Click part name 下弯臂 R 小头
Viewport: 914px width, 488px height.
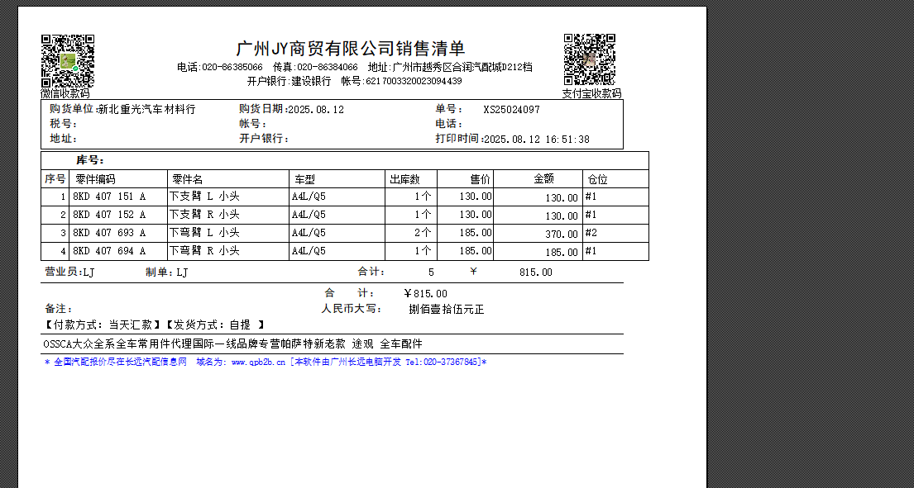click(x=204, y=251)
